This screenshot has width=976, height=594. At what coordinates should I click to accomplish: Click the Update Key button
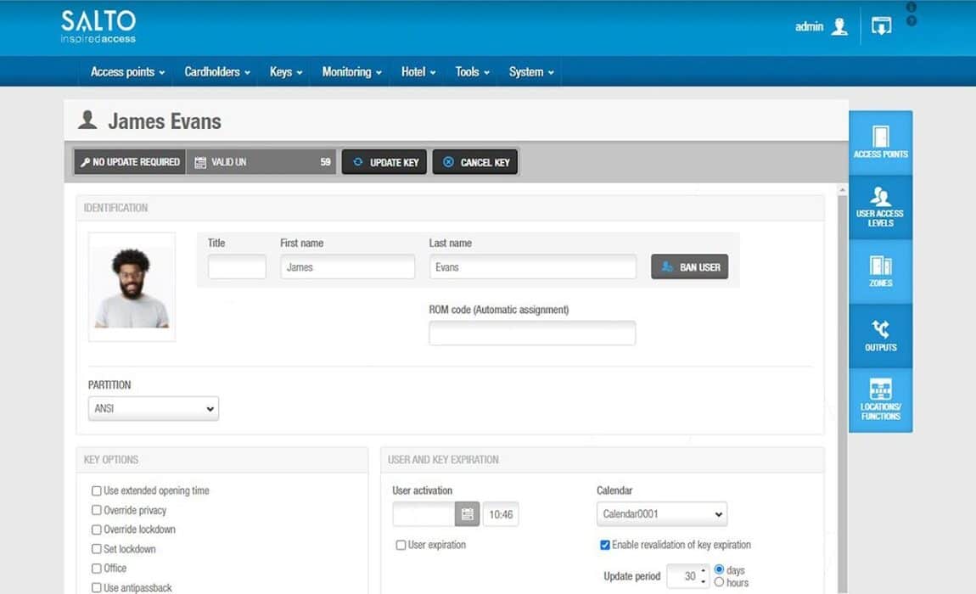tap(384, 162)
